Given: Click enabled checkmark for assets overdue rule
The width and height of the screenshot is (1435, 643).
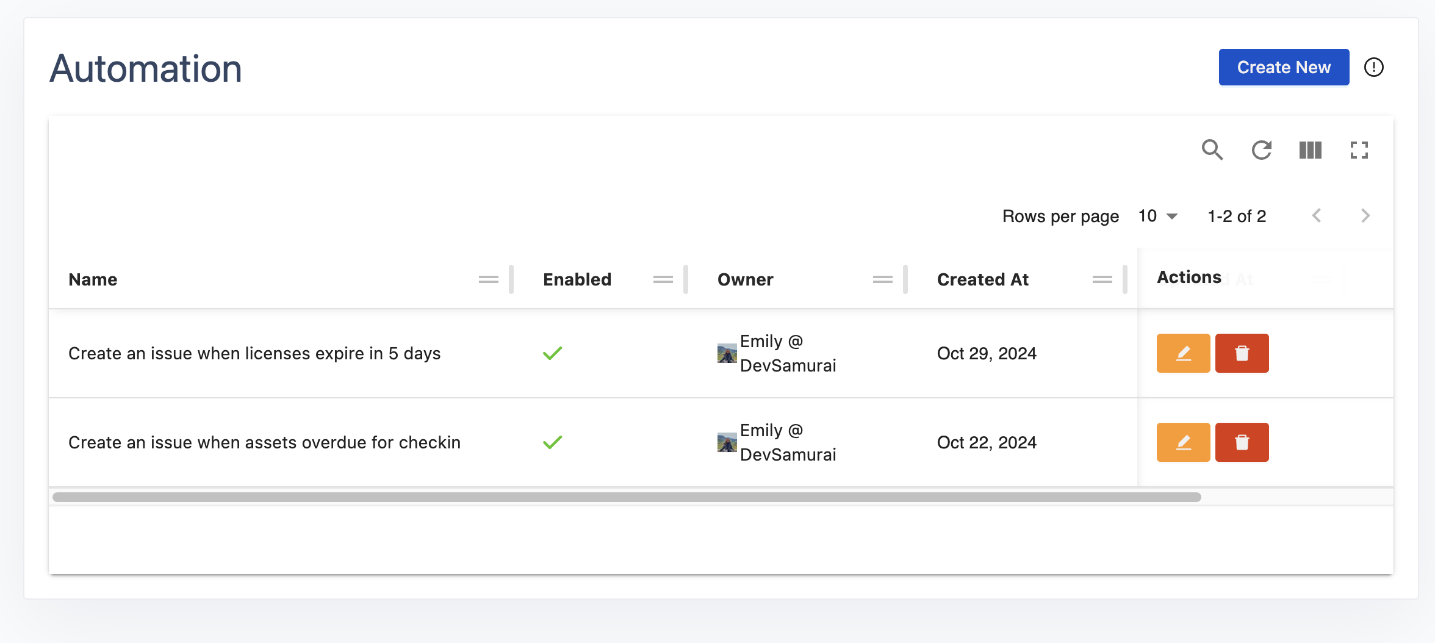Looking at the screenshot, I should click(552, 442).
